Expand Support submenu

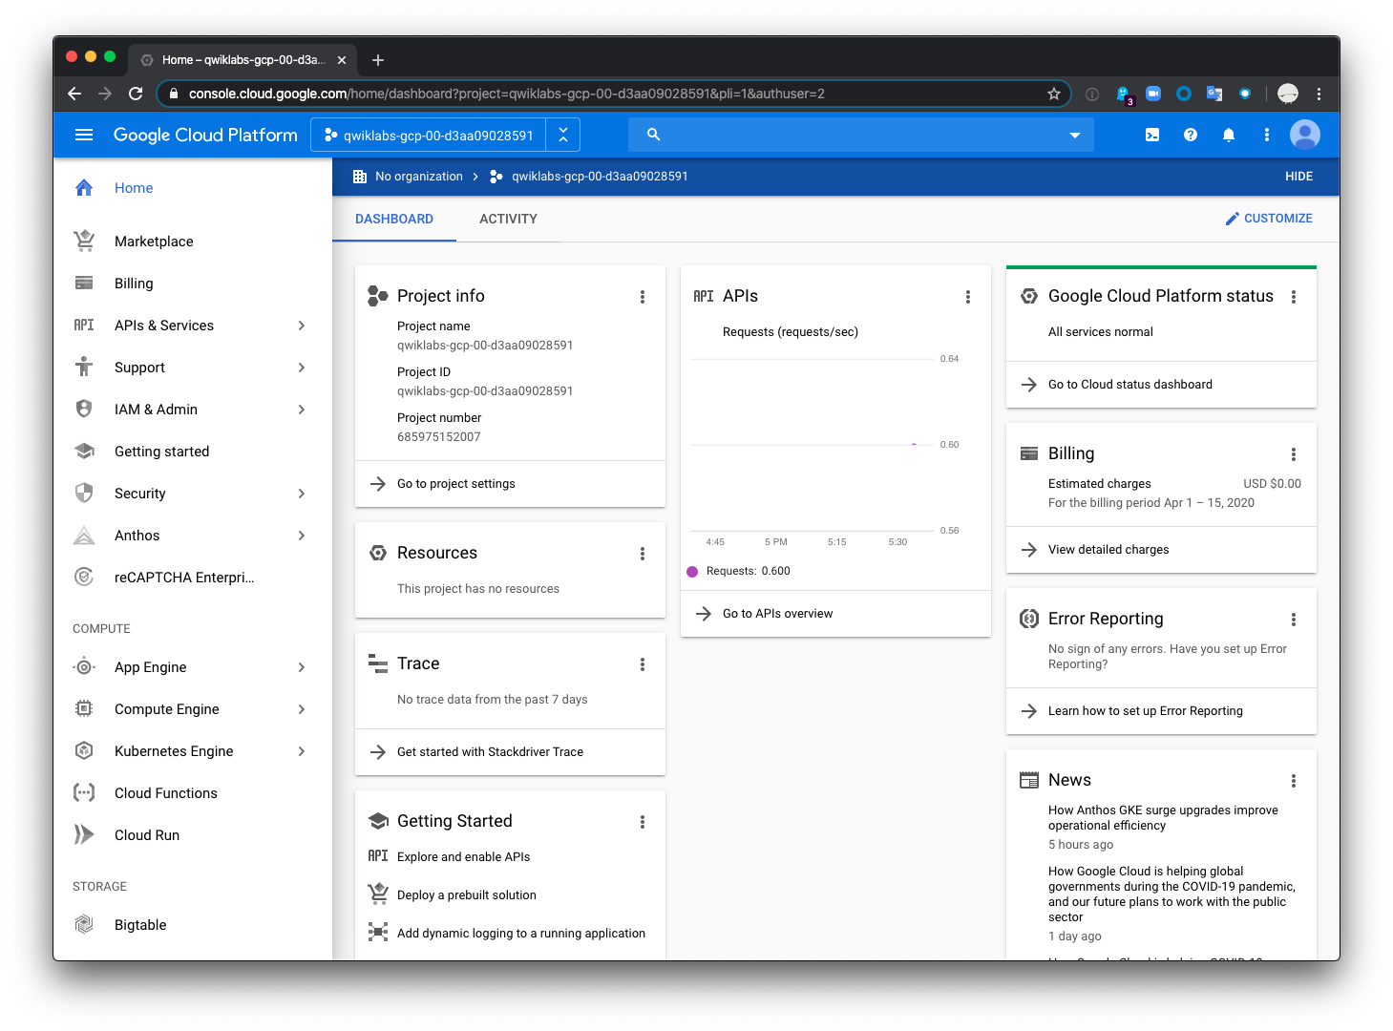(302, 368)
